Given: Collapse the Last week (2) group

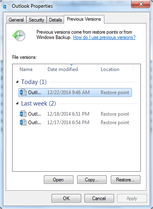Looking at the screenshot, I should [17, 103].
